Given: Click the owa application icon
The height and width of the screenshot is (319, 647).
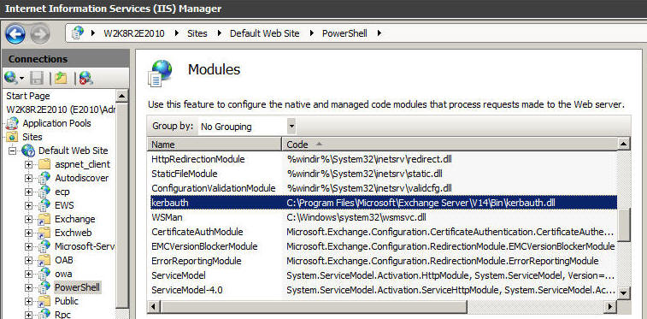Looking at the screenshot, I should [x=44, y=274].
